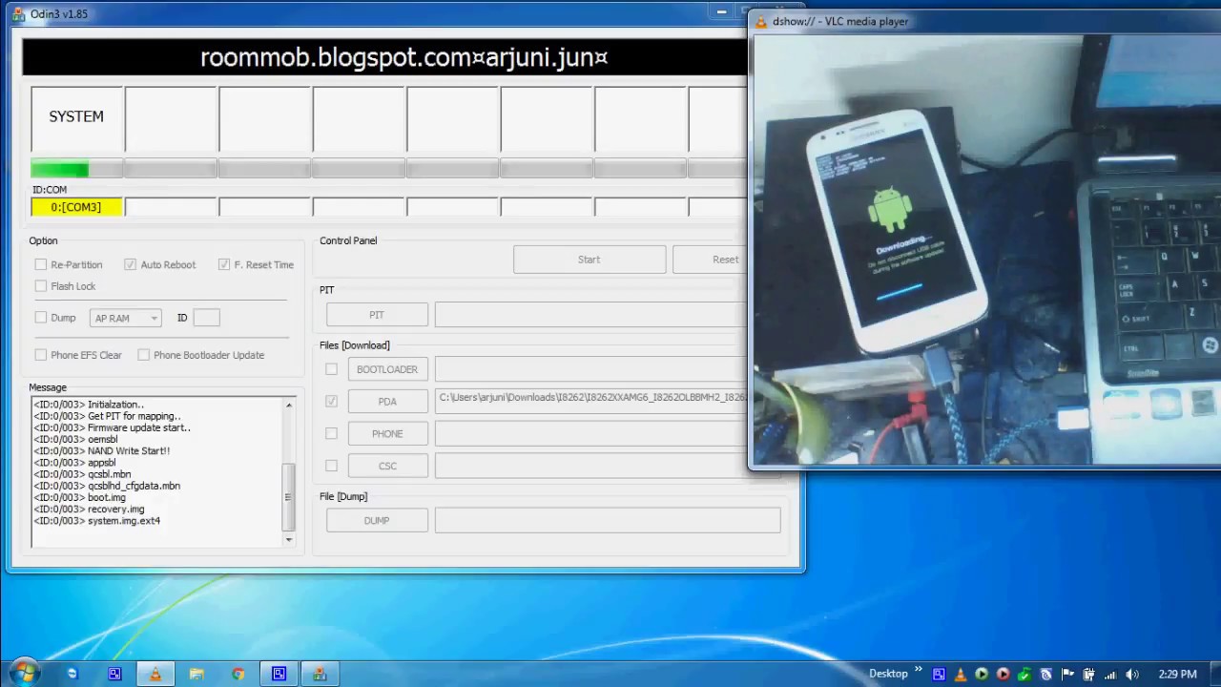
Task: Switch to the Odin blocks icon on taskbar
Action: [x=320, y=674]
